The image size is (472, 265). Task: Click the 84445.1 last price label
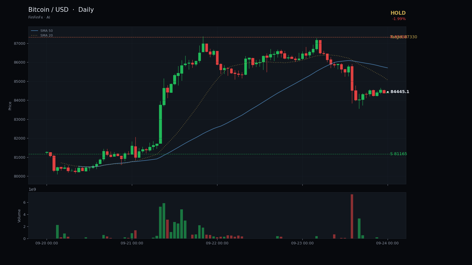(x=400, y=92)
